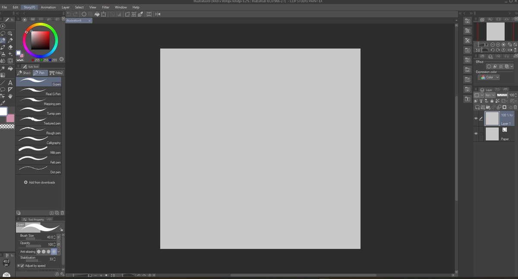
Task: Open the File menu
Action: (4, 7)
